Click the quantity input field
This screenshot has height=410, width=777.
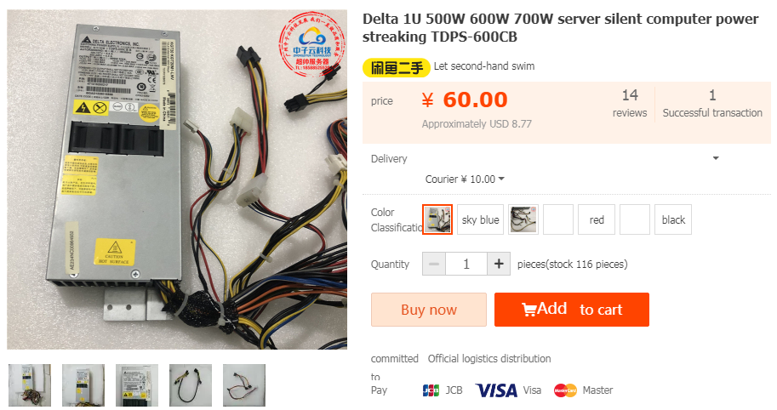pos(466,264)
